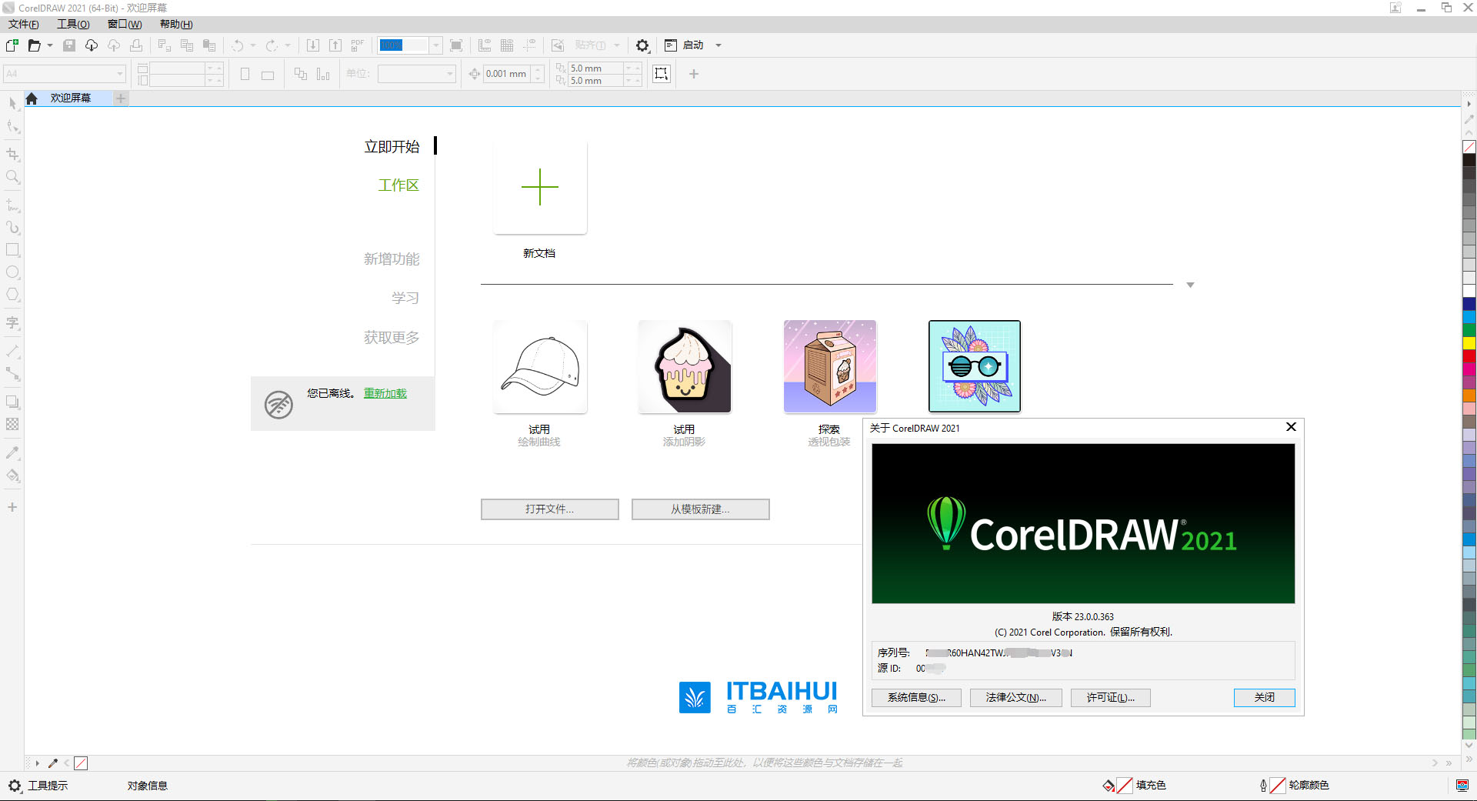Open the 窗口 menu

coord(125,25)
